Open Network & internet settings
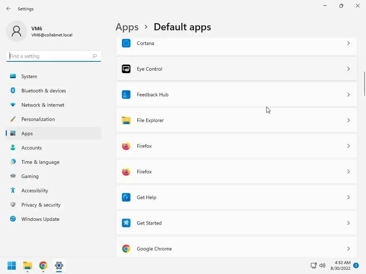This screenshot has width=366, height=274. point(54,105)
